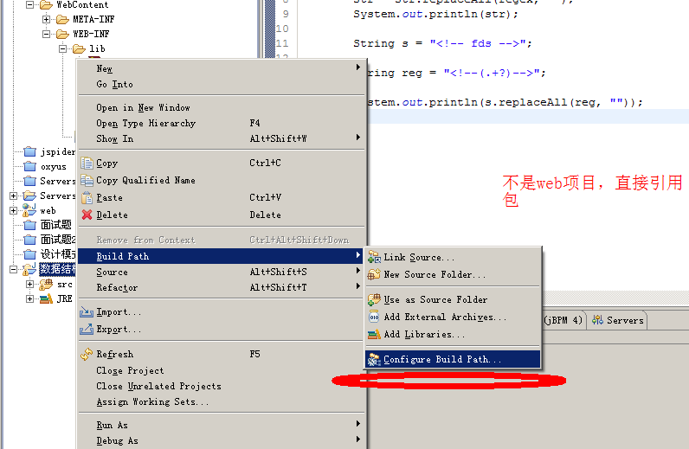Click the Configure Build Path icon
This screenshot has width=689, height=449.
(x=374, y=359)
